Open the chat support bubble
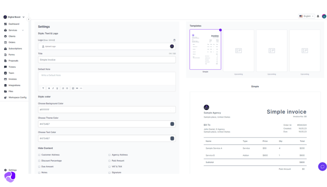The height and width of the screenshot is (187, 327). 322,167
